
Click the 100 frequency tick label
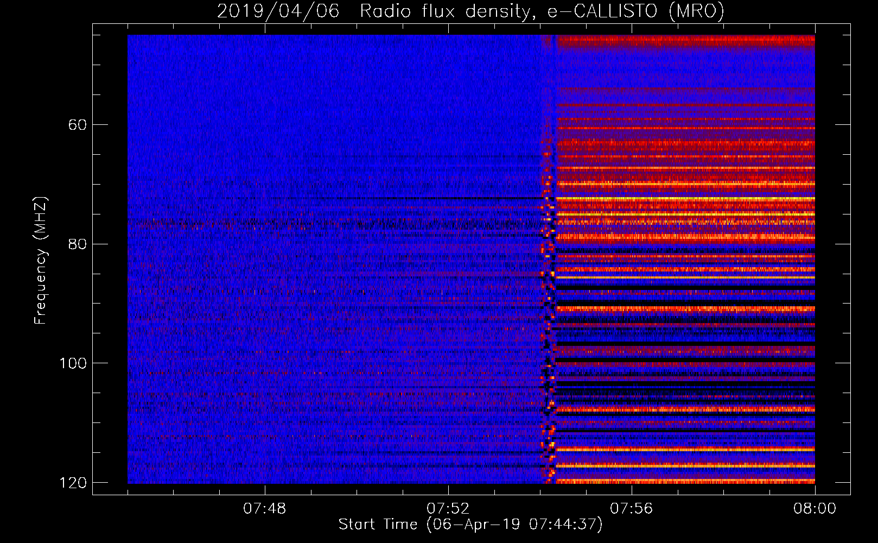point(73,363)
